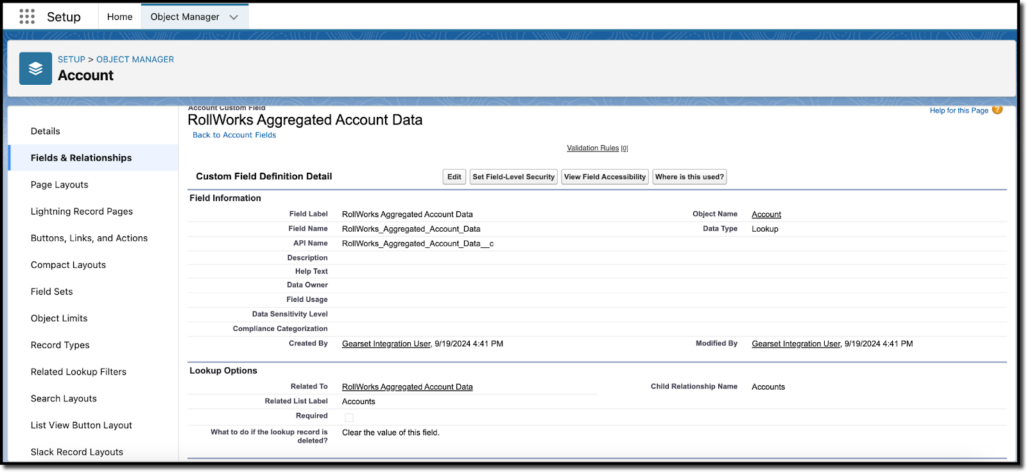Switch to the Home tab
Image resolution: width=1027 pixels, height=472 pixels.
(119, 17)
